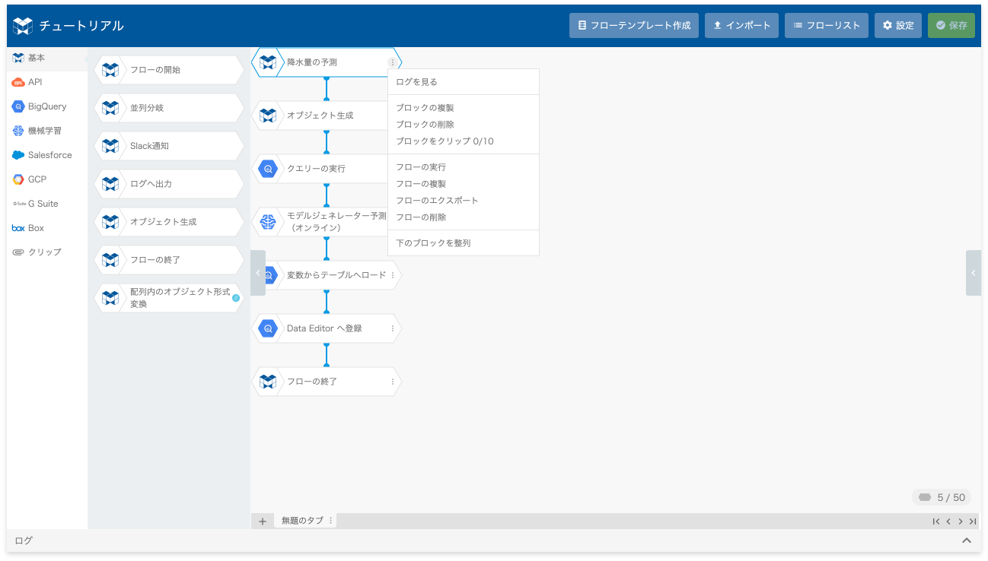Click the app logo beside チュートリアル

point(24,26)
